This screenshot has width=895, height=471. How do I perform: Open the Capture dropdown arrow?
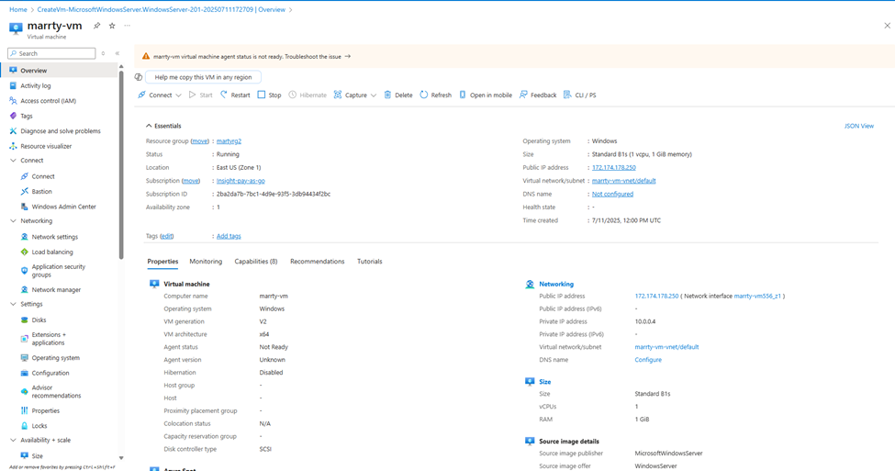374,95
